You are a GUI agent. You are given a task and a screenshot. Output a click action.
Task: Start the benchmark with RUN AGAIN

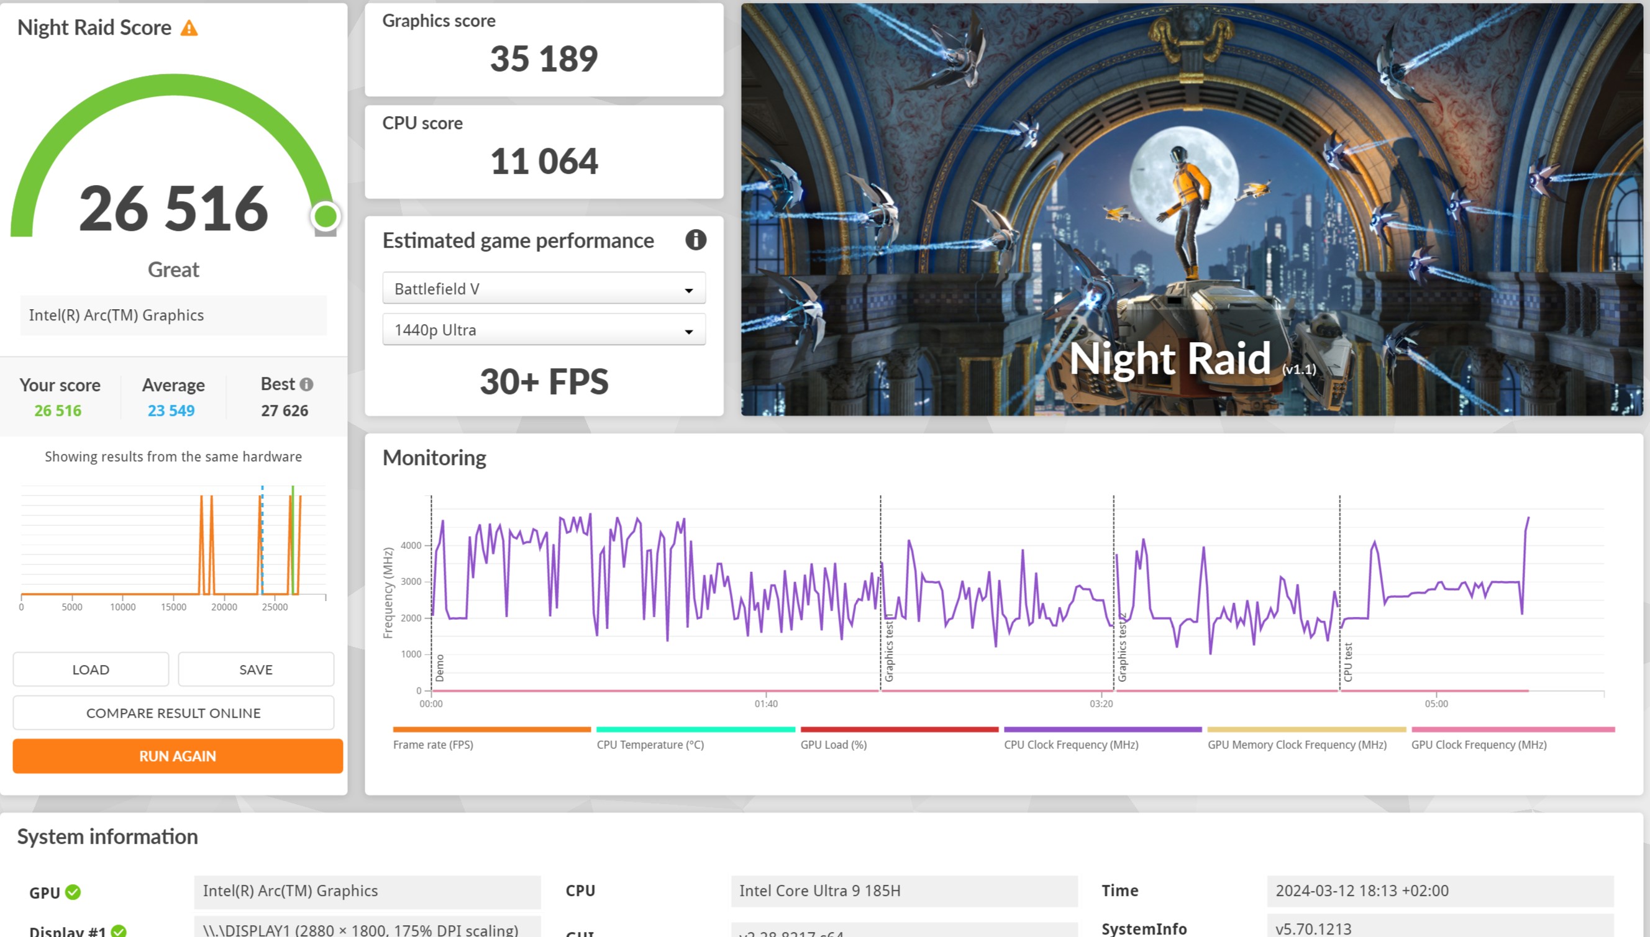(178, 756)
